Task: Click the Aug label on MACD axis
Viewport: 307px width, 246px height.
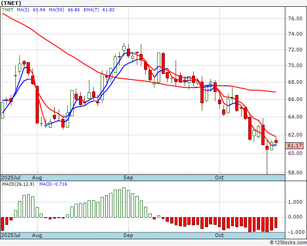Action: (x=37, y=235)
